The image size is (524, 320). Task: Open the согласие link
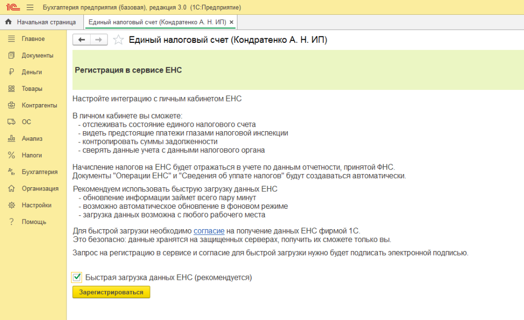coord(209,231)
